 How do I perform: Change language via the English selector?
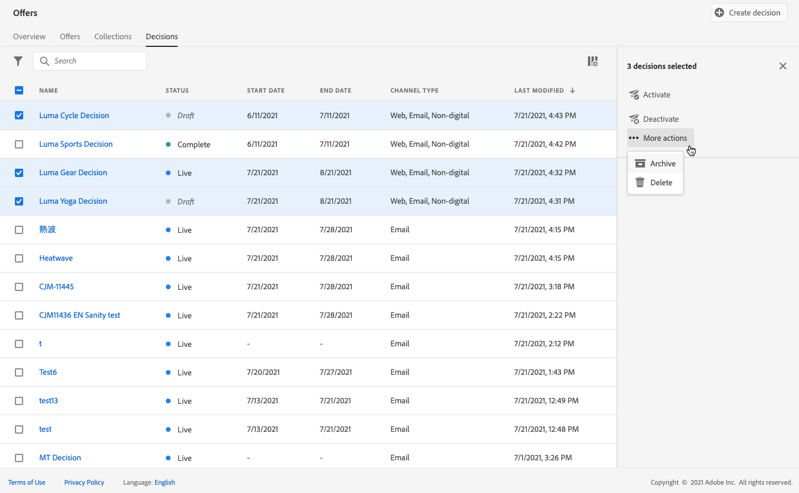(165, 482)
